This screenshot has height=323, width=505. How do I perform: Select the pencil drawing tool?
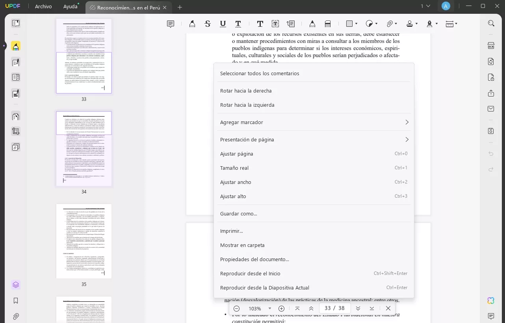312,24
